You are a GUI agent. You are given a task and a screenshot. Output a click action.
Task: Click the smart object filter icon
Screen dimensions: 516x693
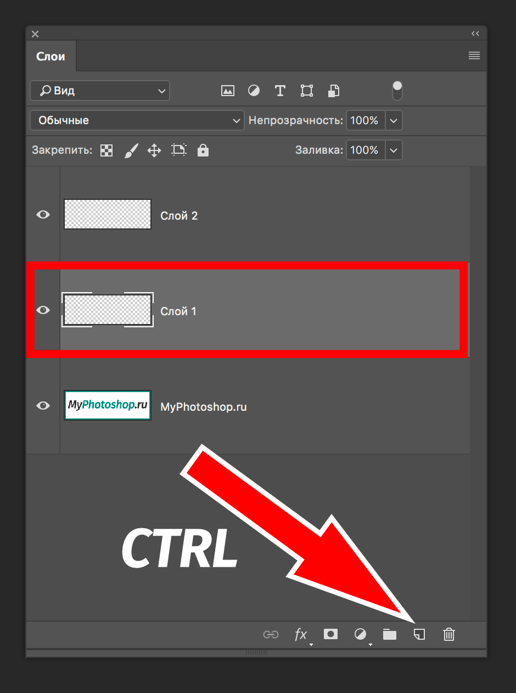point(333,91)
